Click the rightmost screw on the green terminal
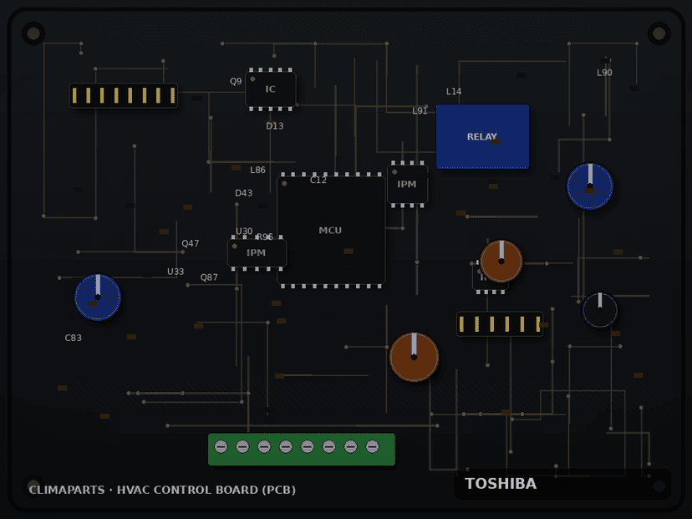This screenshot has width=692, height=519. coord(373,447)
